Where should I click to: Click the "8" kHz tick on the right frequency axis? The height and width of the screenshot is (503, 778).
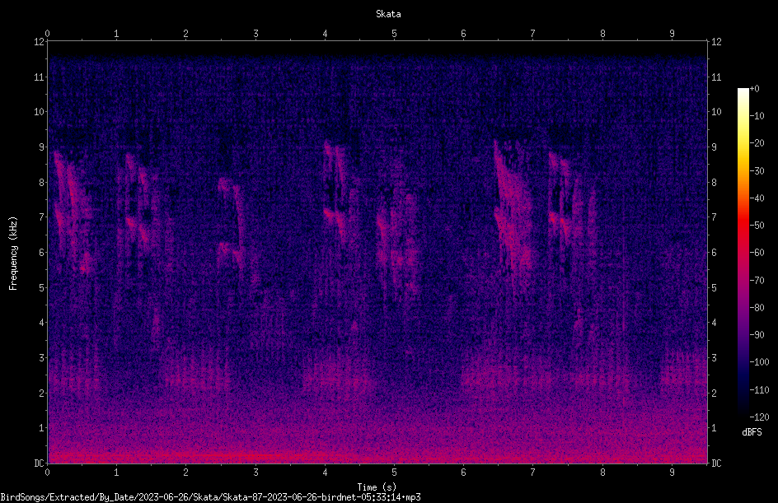715,183
